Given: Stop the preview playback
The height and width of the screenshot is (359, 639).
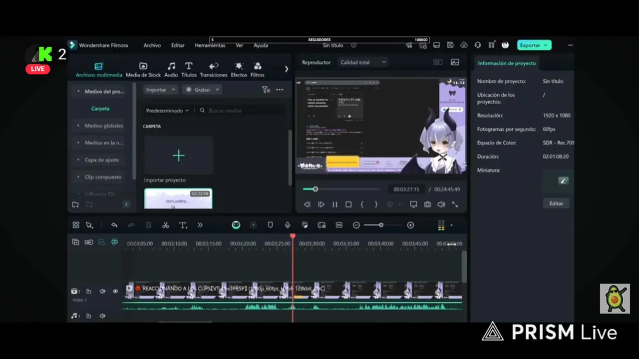Looking at the screenshot, I should pos(348,204).
